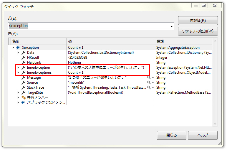
Task: Click the magnifier icon in Message row
Action: point(149,77)
